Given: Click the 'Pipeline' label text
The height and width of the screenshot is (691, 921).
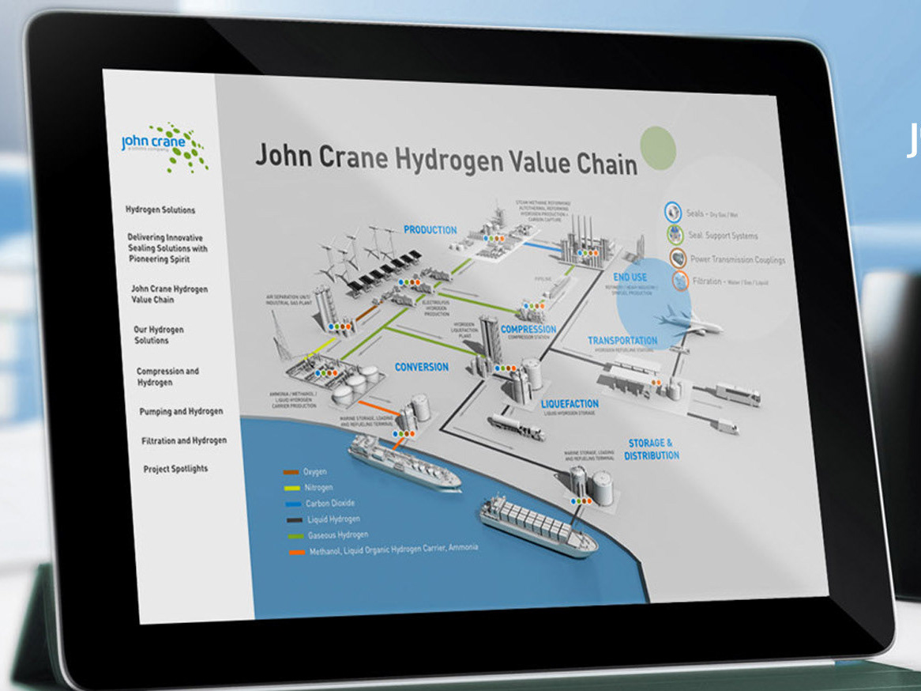Looking at the screenshot, I should pos(543,279).
